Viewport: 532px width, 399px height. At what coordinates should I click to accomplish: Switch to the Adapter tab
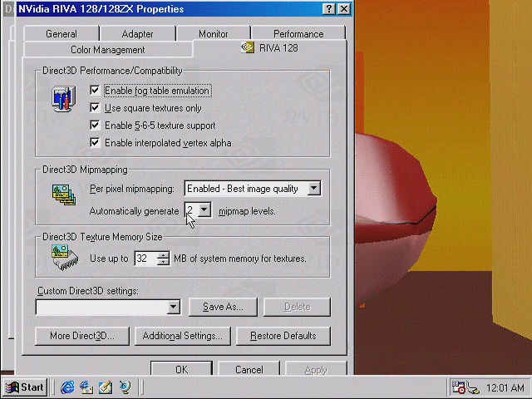click(x=138, y=34)
